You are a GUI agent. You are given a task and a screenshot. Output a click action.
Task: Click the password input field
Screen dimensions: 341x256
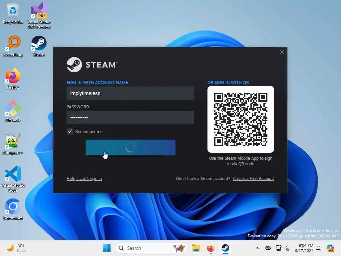pos(130,118)
